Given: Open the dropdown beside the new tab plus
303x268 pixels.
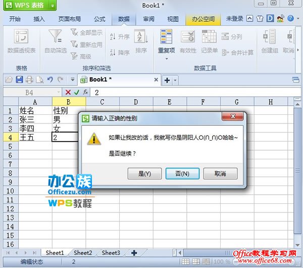Looking at the screenshot, I should [175, 80].
